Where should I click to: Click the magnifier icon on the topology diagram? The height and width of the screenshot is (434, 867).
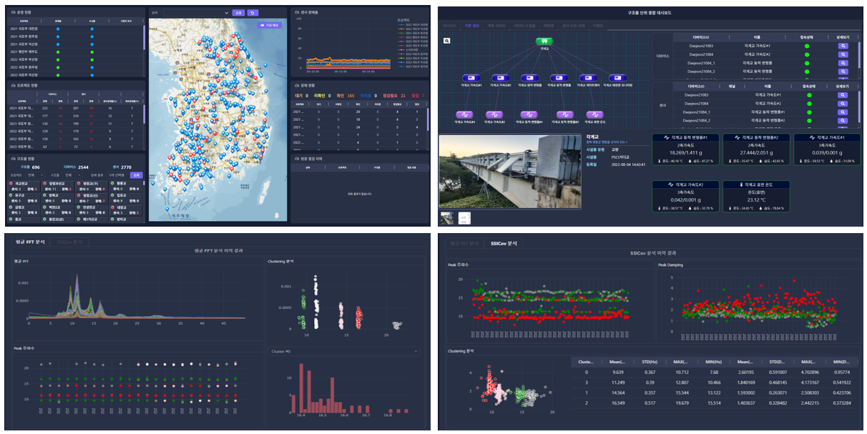coord(446,41)
